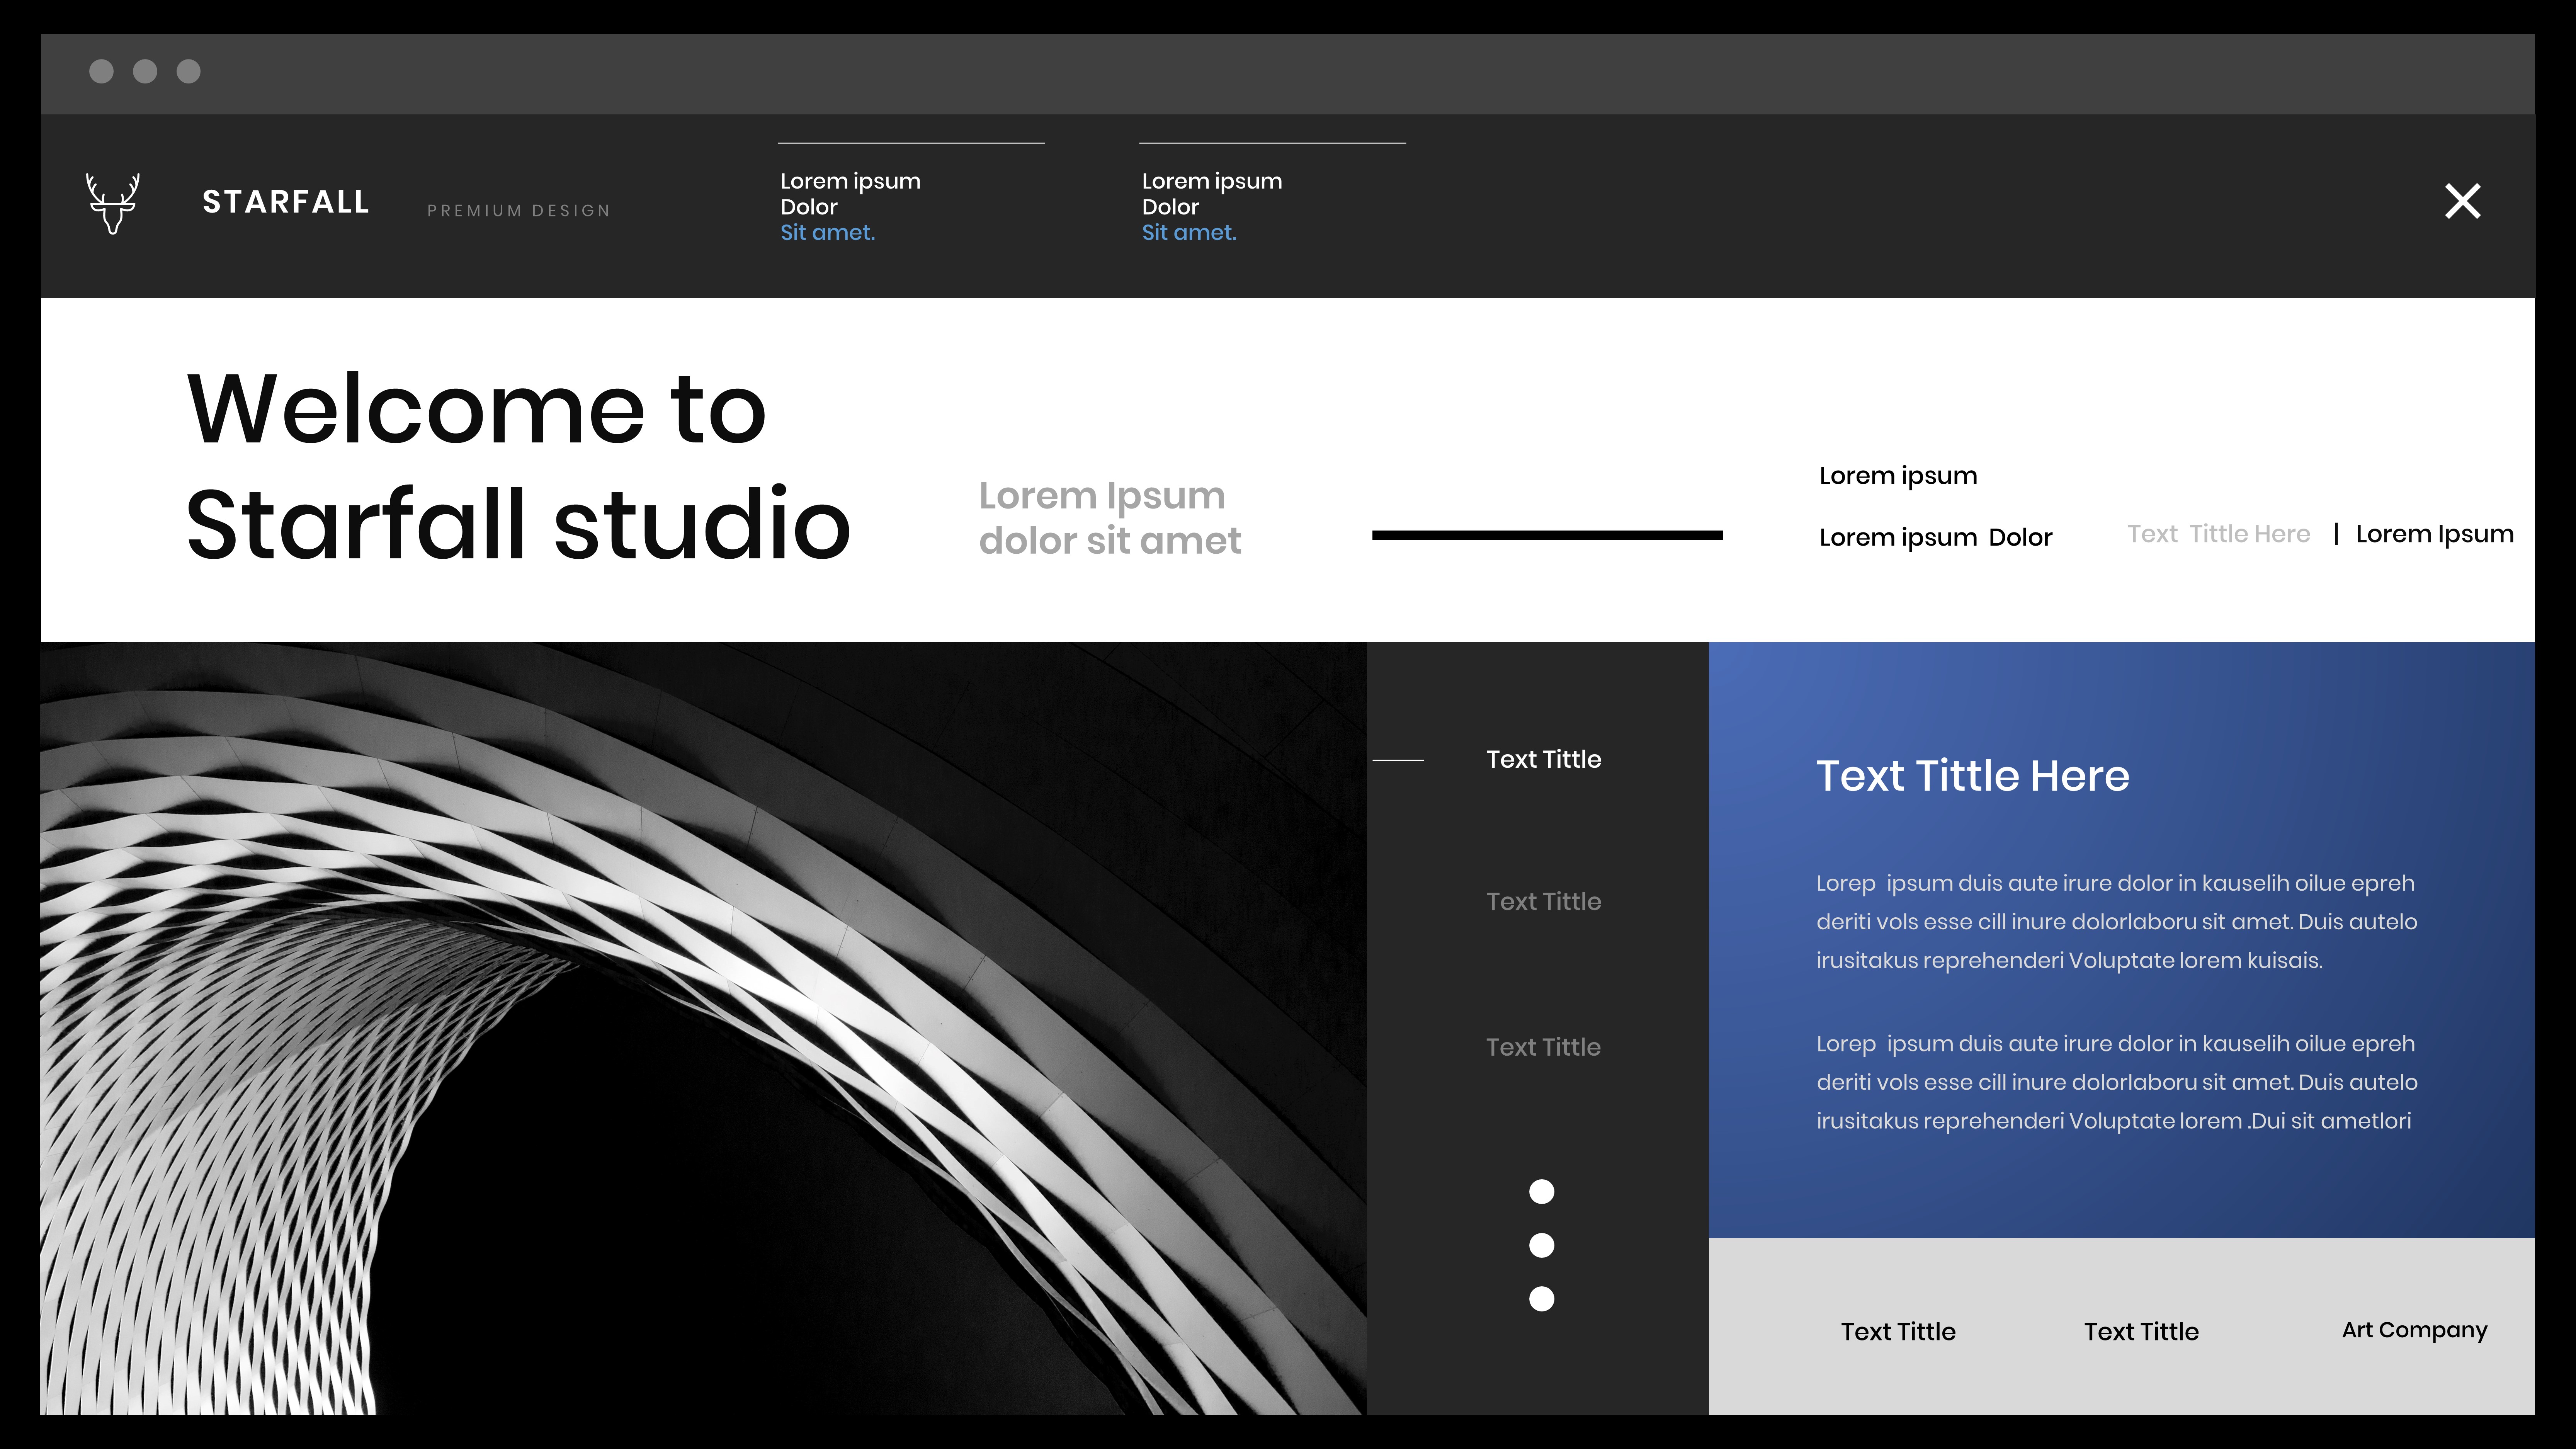Switch to the third dimmed Text Tittle tab

1543,1047
